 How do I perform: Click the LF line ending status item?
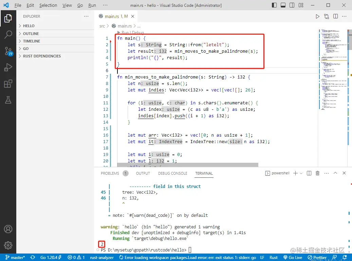pos(262,257)
